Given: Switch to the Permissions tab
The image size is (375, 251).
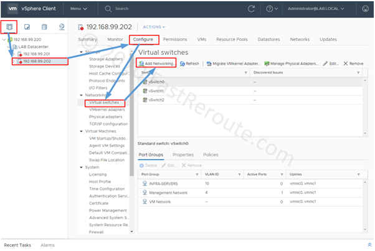Looking at the screenshot, I should (175, 39).
